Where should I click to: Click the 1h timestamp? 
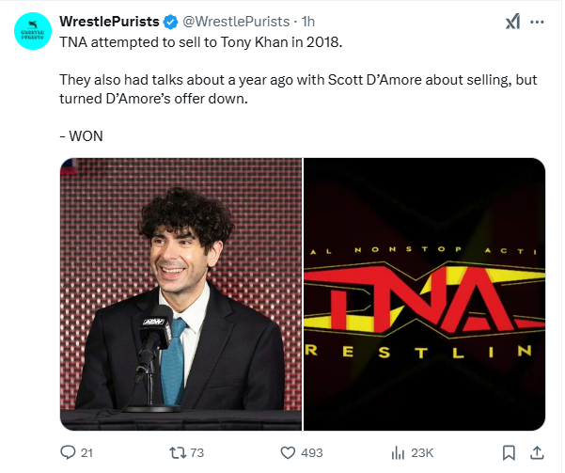tap(308, 22)
